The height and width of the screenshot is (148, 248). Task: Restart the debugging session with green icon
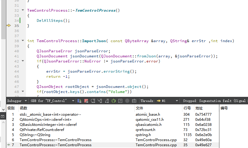pyautogui.click(x=114, y=101)
